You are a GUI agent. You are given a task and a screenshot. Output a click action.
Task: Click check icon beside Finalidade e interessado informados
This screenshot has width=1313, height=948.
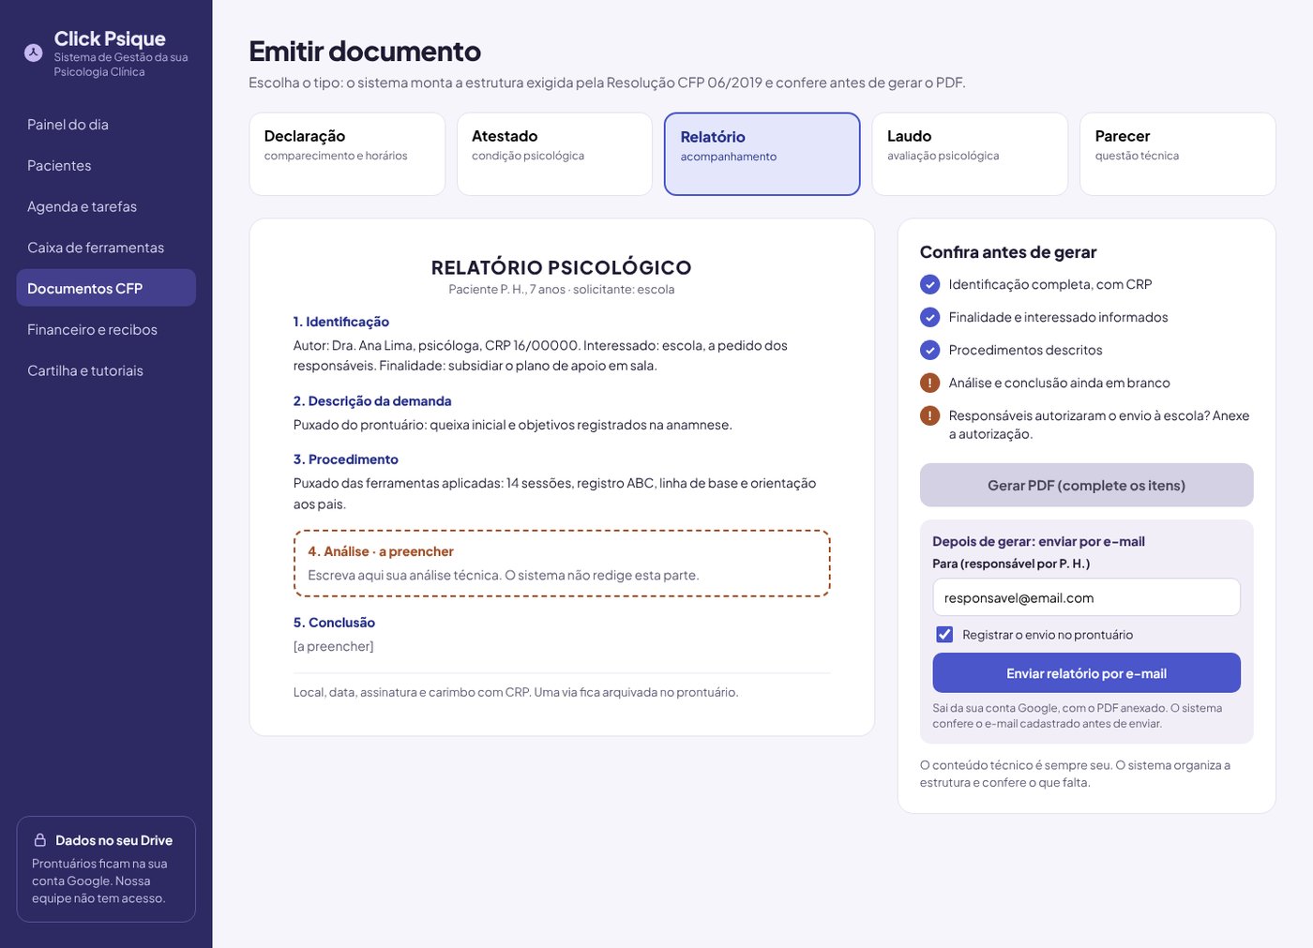(x=929, y=317)
